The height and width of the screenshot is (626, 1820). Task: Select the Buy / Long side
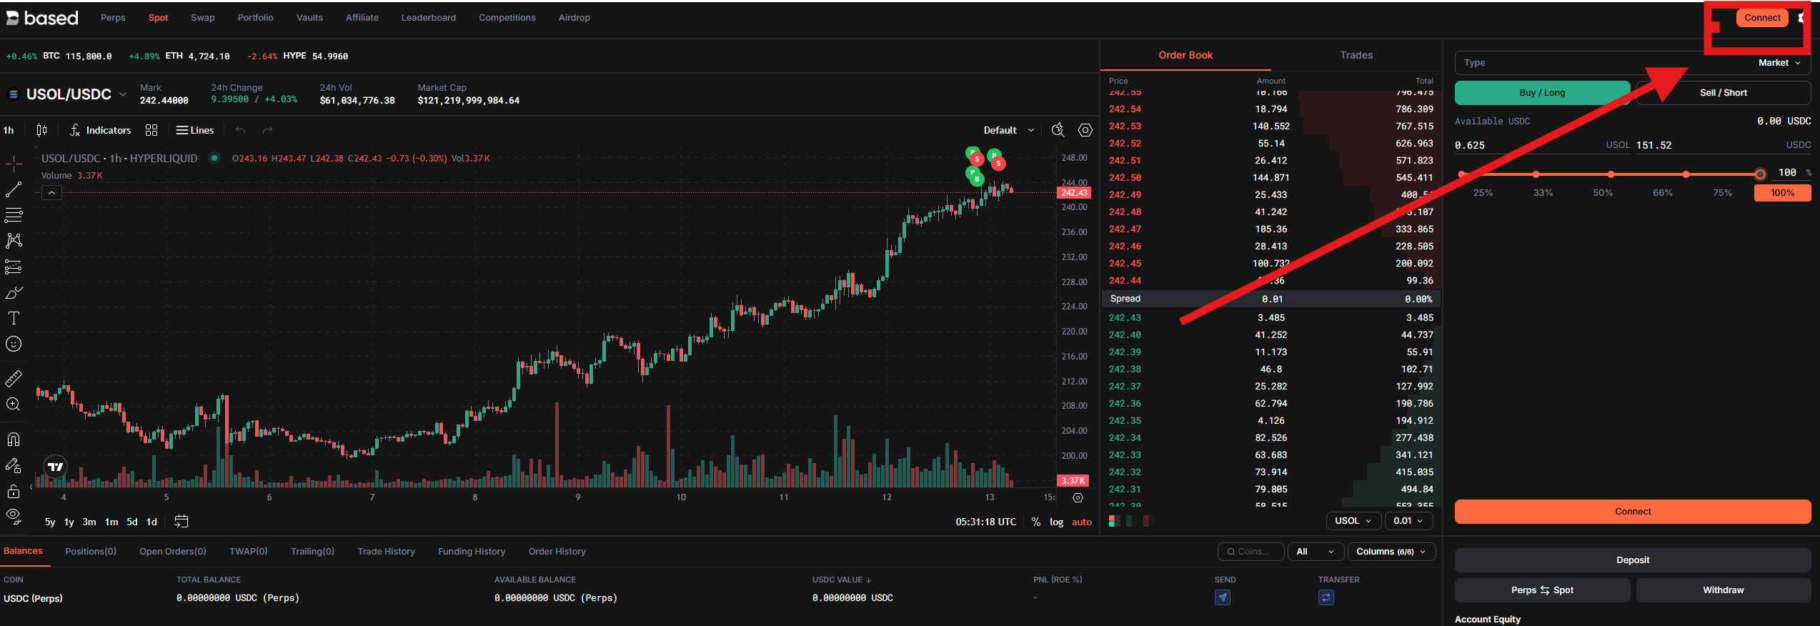pos(1542,93)
